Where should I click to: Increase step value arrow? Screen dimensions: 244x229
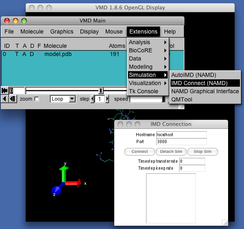pyautogui.click(x=107, y=99)
